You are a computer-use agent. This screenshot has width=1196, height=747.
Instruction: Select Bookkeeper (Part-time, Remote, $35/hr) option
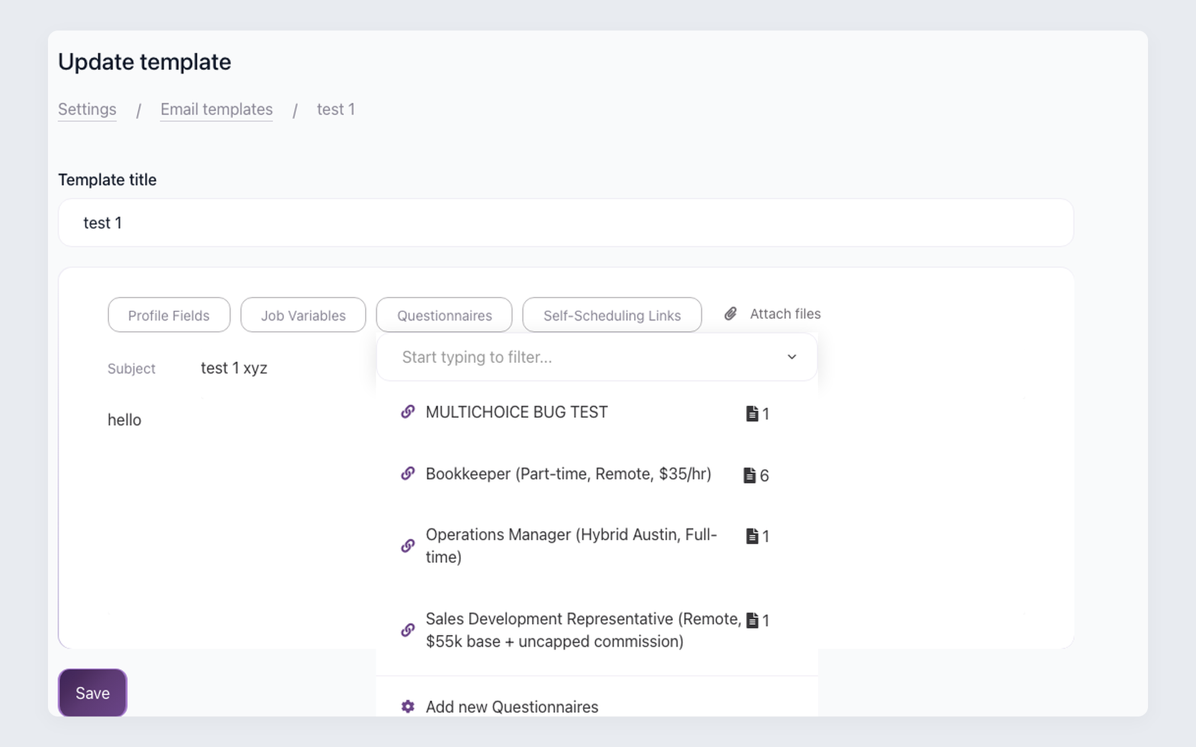(x=597, y=474)
